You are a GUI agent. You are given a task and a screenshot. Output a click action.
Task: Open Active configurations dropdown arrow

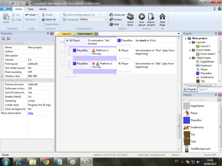click(x=100, y=15)
